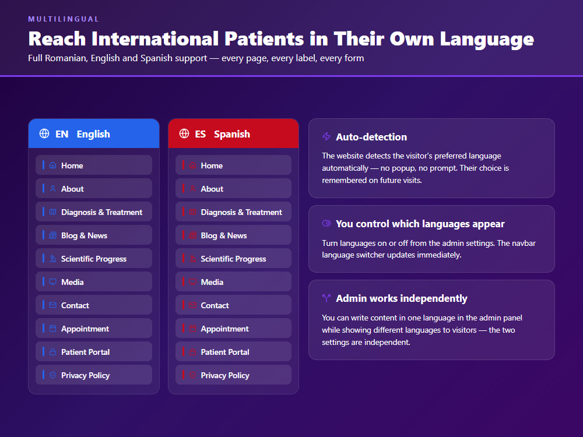The height and width of the screenshot is (437, 583).
Task: Choose Blog & News in the Spanish list
Action: point(234,235)
